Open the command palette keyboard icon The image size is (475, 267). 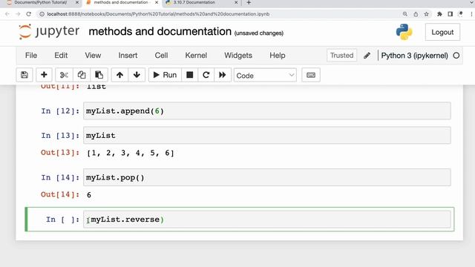click(311, 75)
